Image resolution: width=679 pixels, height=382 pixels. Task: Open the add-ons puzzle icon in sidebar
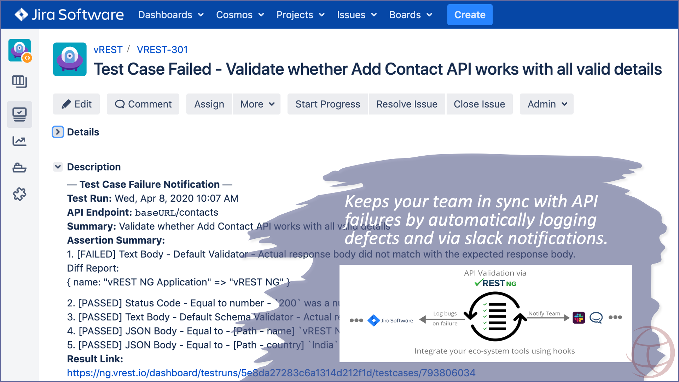click(19, 194)
